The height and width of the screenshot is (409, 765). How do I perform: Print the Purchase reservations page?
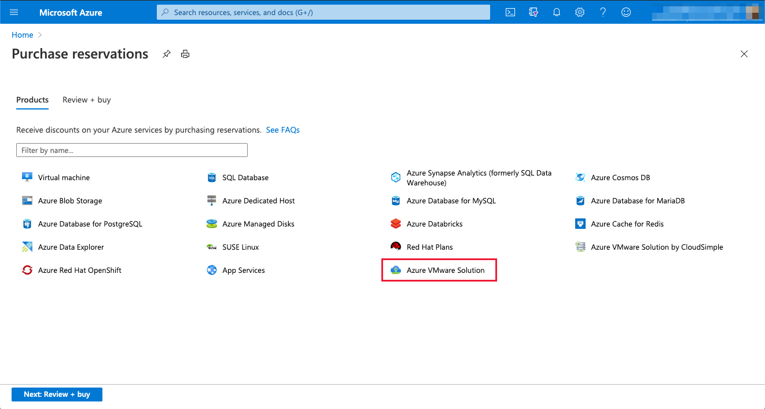[185, 54]
